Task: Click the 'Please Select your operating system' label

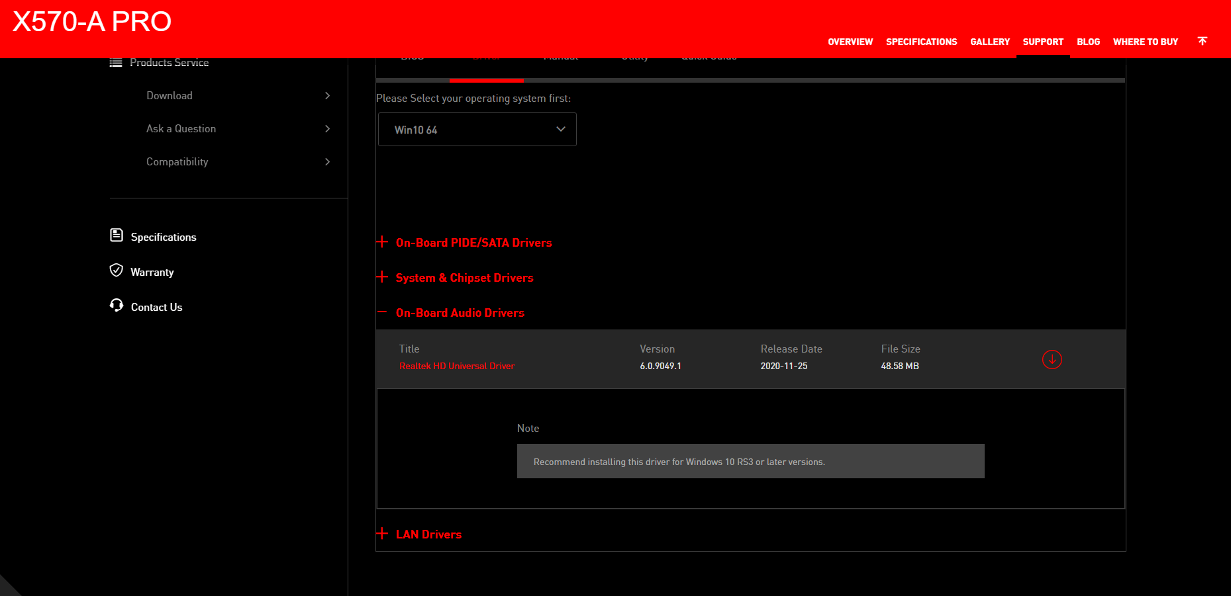Action: (473, 99)
